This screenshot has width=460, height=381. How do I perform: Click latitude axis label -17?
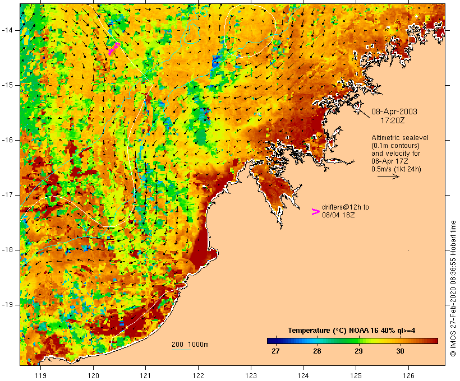click(x=7, y=195)
